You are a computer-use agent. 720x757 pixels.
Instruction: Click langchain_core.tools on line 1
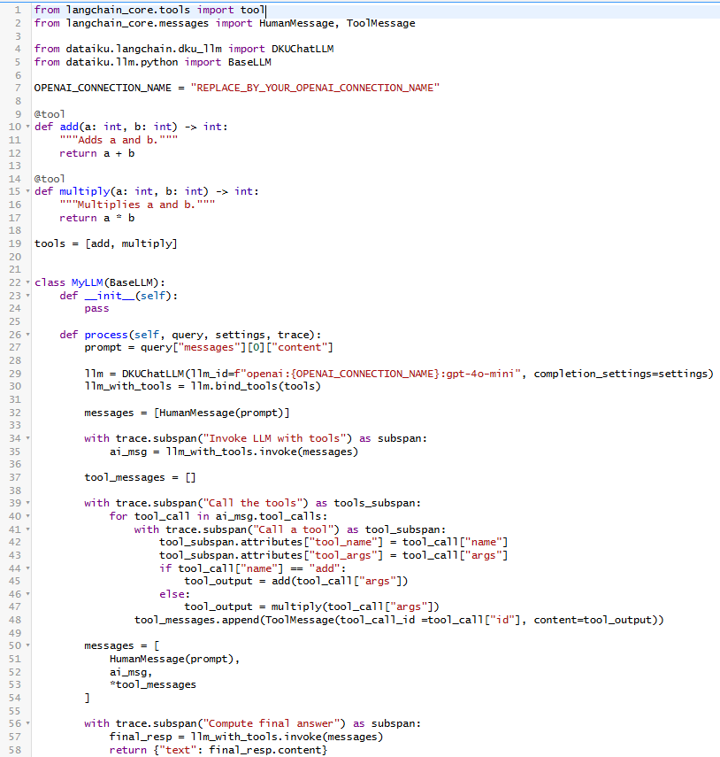[x=127, y=10]
